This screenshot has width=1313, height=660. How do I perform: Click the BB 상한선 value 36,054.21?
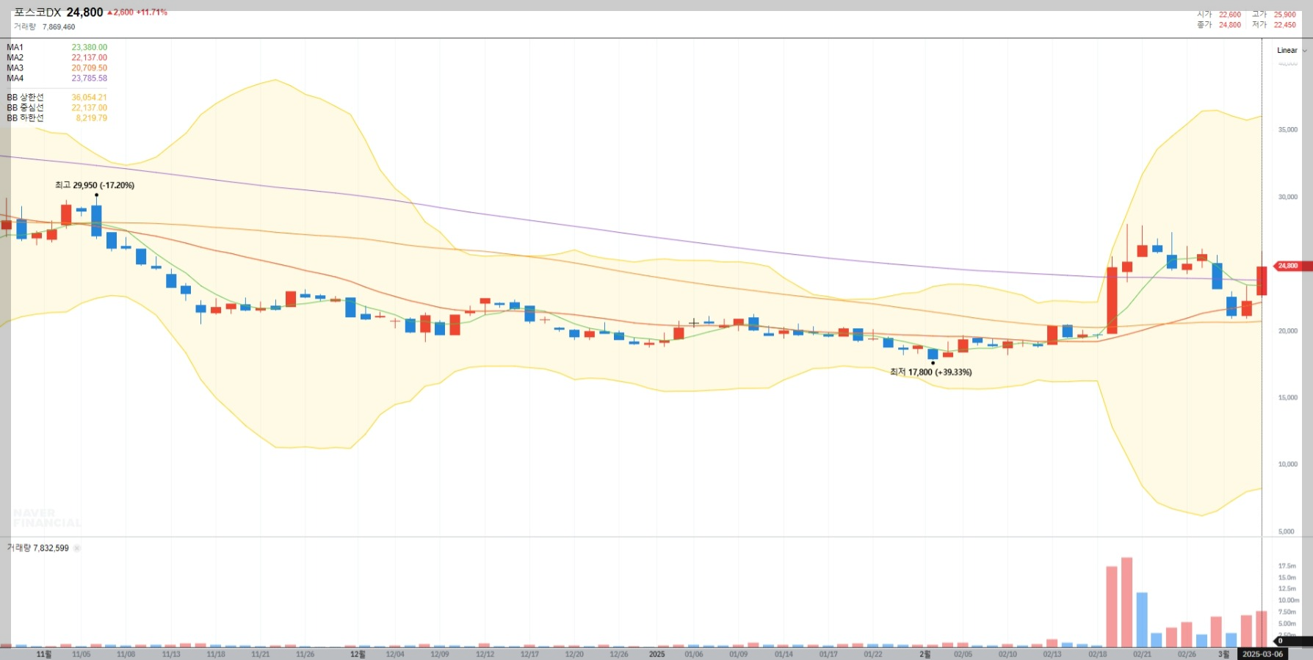point(89,98)
